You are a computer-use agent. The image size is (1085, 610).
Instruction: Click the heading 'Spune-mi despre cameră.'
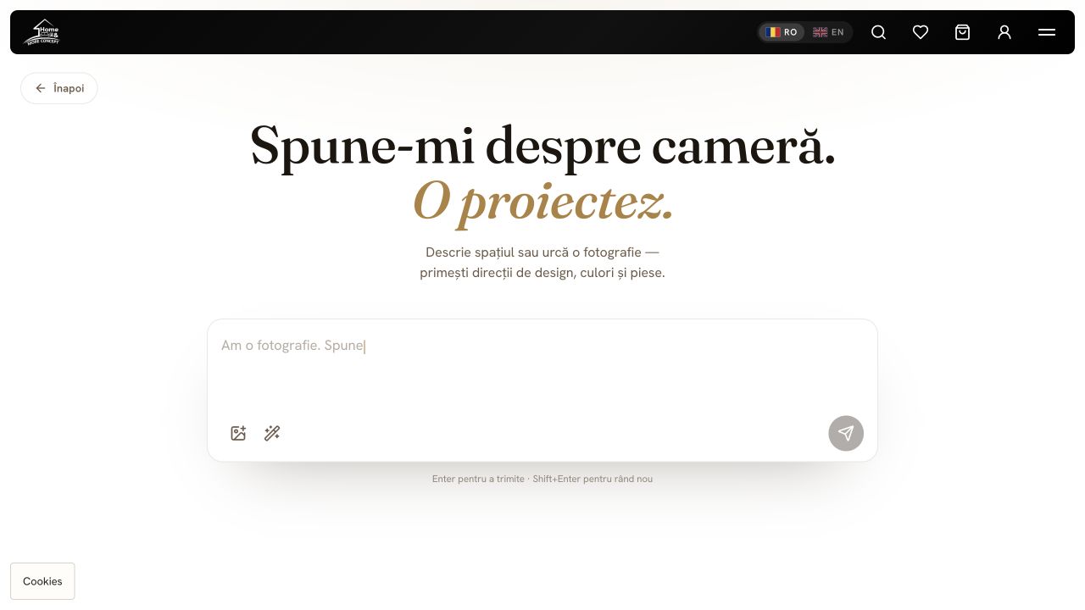pos(542,146)
